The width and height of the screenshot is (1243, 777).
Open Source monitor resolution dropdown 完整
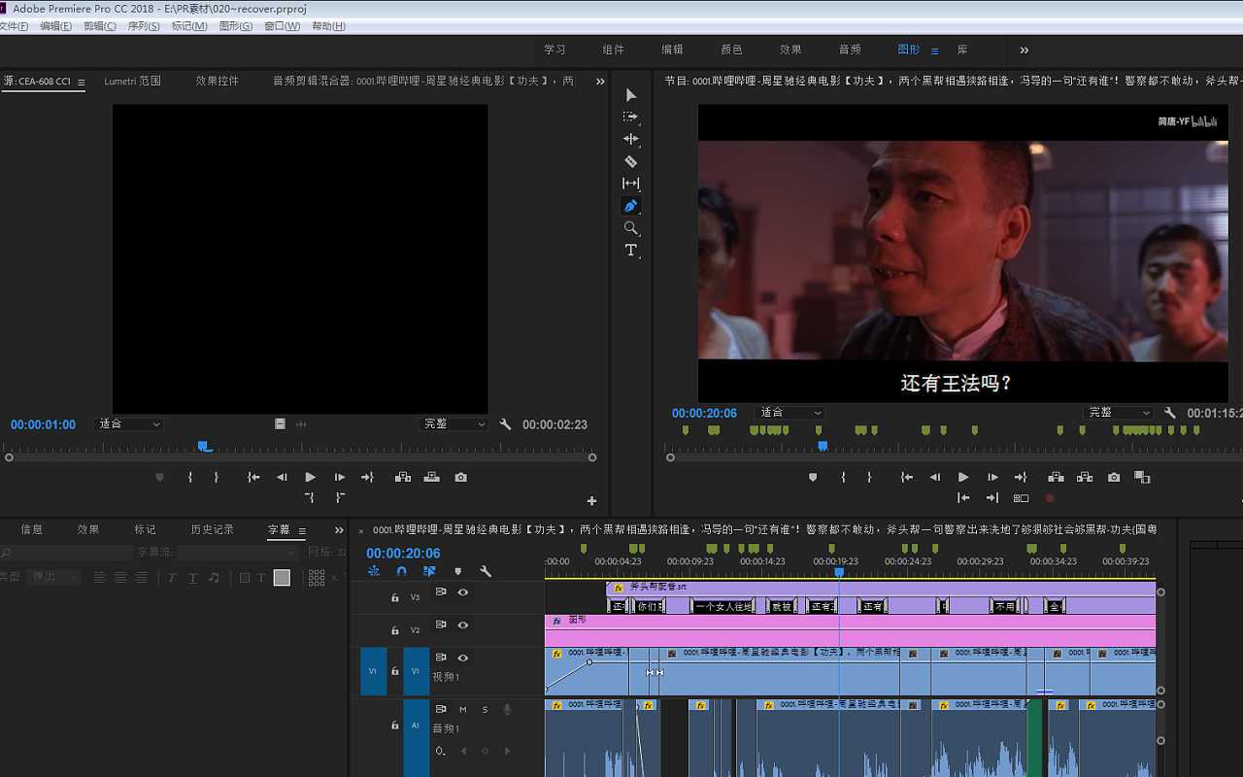(x=454, y=424)
